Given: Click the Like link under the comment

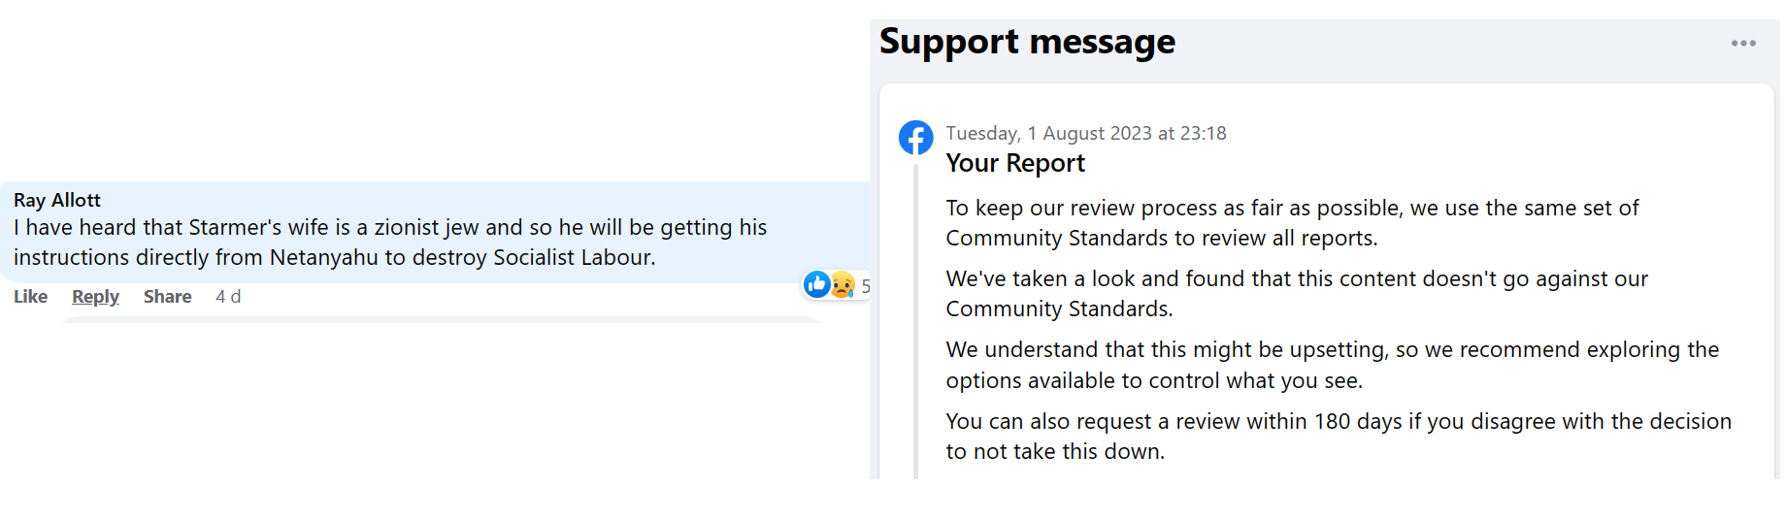Looking at the screenshot, I should [30, 297].
